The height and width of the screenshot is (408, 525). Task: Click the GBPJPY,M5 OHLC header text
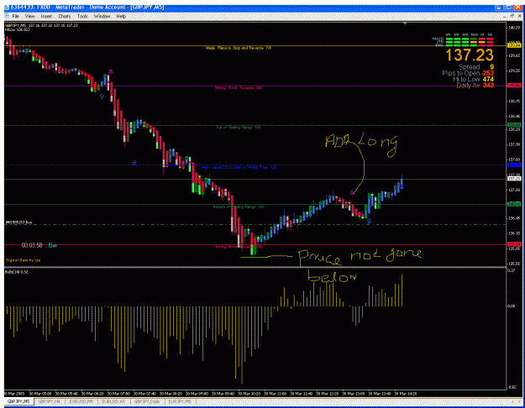point(41,25)
